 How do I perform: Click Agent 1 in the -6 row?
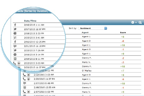pos(86,79)
